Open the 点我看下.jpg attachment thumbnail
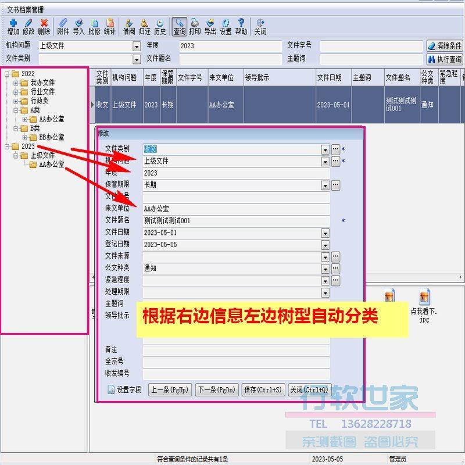 [x=424, y=306]
